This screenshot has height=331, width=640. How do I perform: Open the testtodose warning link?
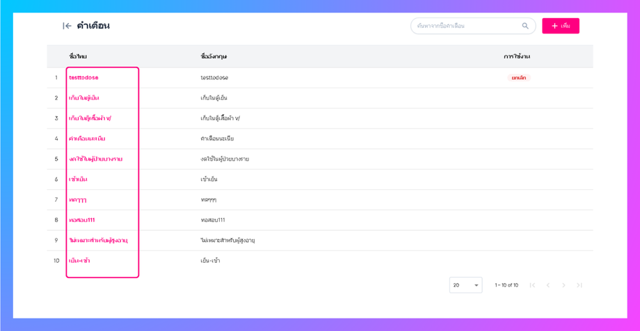[83, 78]
